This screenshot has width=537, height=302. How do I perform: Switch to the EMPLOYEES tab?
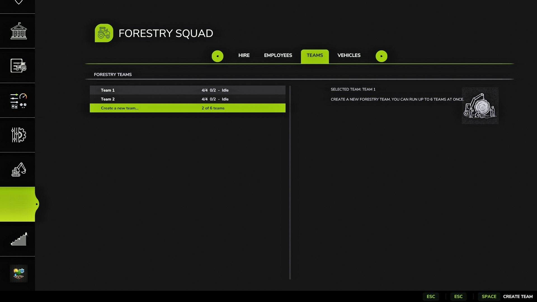(278, 55)
